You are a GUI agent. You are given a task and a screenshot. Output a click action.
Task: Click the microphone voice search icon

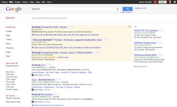coord(118,9)
